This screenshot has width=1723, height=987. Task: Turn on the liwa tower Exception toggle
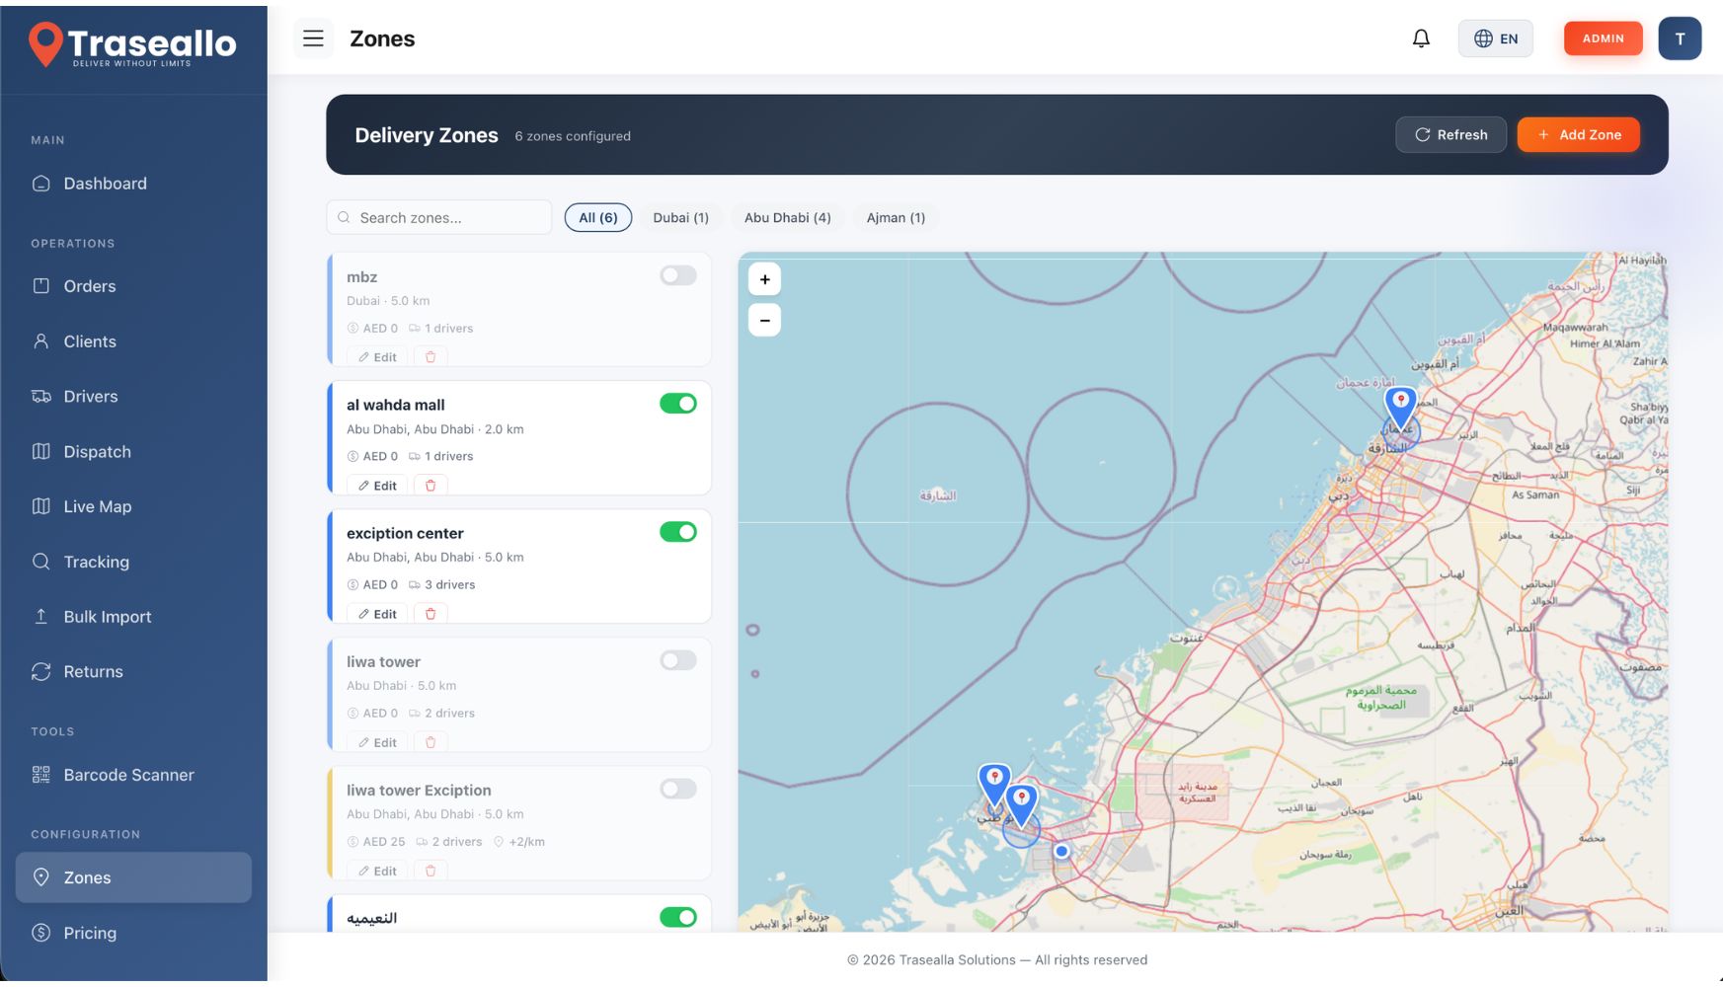[678, 789]
